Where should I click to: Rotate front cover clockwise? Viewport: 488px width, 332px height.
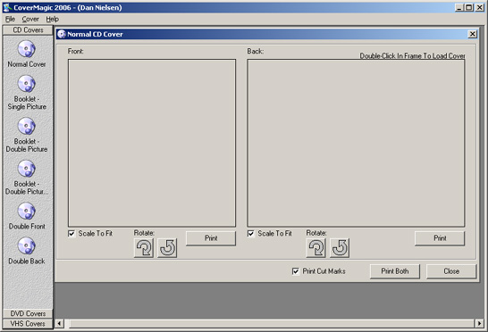[x=144, y=248]
